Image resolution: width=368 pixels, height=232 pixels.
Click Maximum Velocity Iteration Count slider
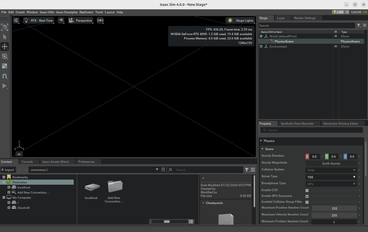point(334,215)
